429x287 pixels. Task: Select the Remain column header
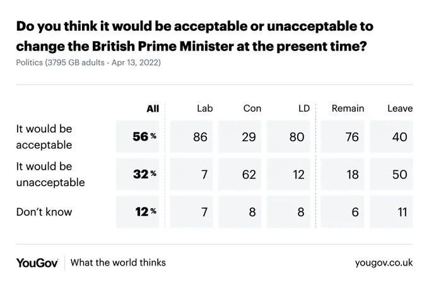(x=348, y=108)
